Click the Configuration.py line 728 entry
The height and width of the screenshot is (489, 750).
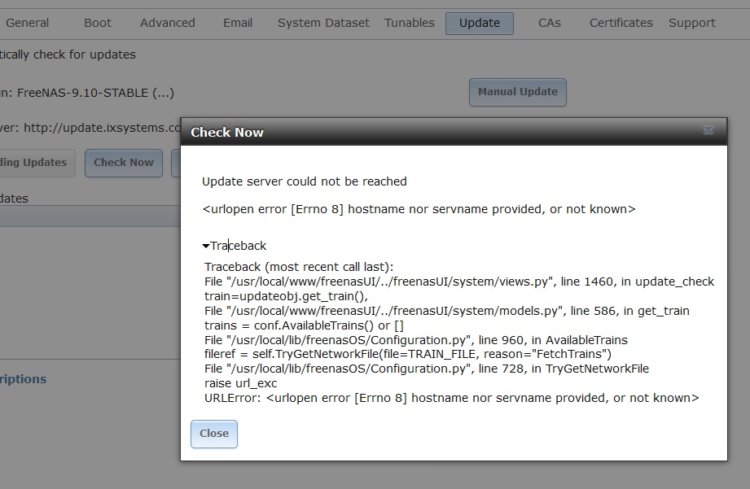pos(427,369)
